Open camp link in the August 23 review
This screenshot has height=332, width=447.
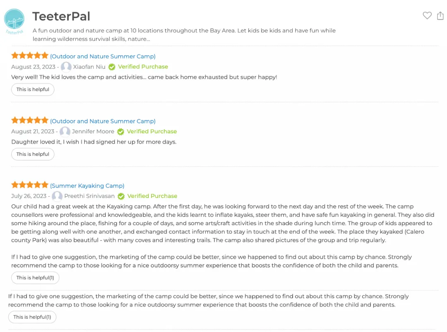click(x=103, y=56)
